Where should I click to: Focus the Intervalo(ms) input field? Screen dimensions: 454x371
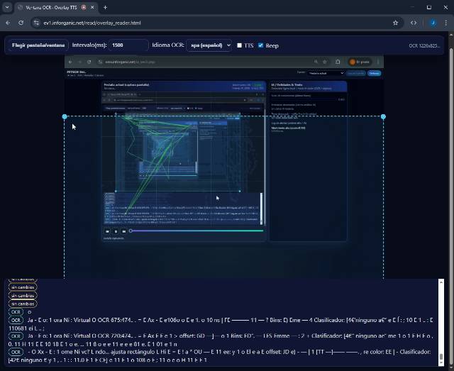click(128, 45)
